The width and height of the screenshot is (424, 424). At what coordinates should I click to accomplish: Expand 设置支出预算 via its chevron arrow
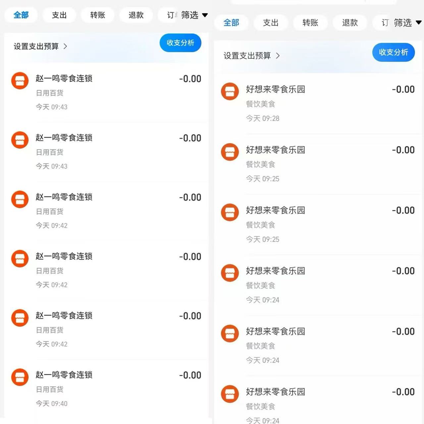65,47
